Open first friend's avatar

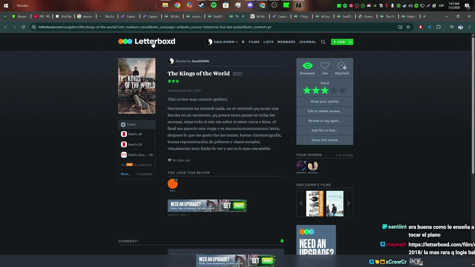tap(301, 166)
